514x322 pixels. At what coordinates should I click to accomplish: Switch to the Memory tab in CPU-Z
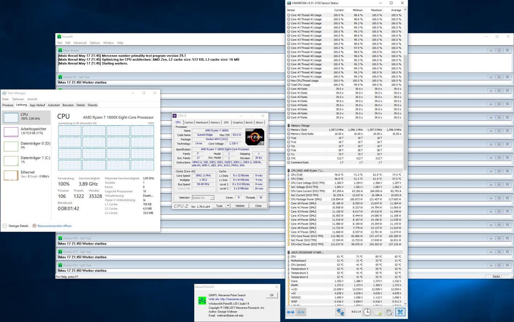point(215,122)
